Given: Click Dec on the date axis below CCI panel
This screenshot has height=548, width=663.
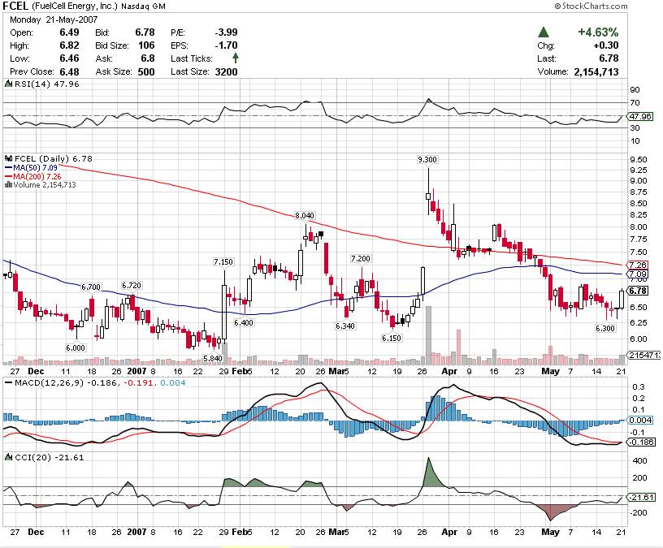Looking at the screenshot, I should (36, 532).
